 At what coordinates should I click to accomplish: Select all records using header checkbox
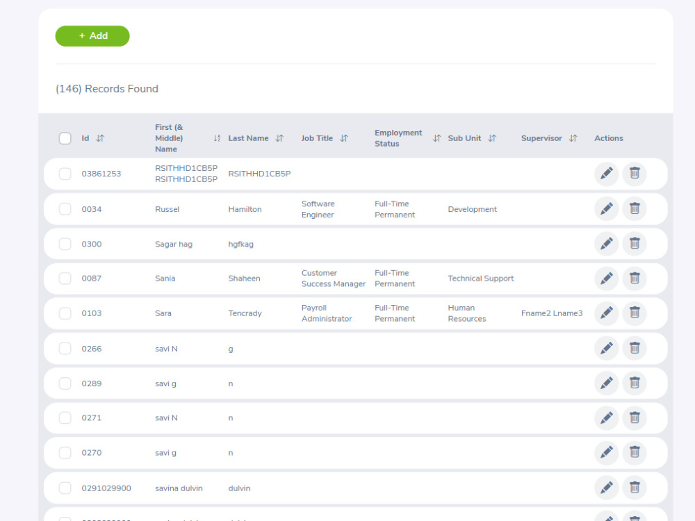point(65,138)
